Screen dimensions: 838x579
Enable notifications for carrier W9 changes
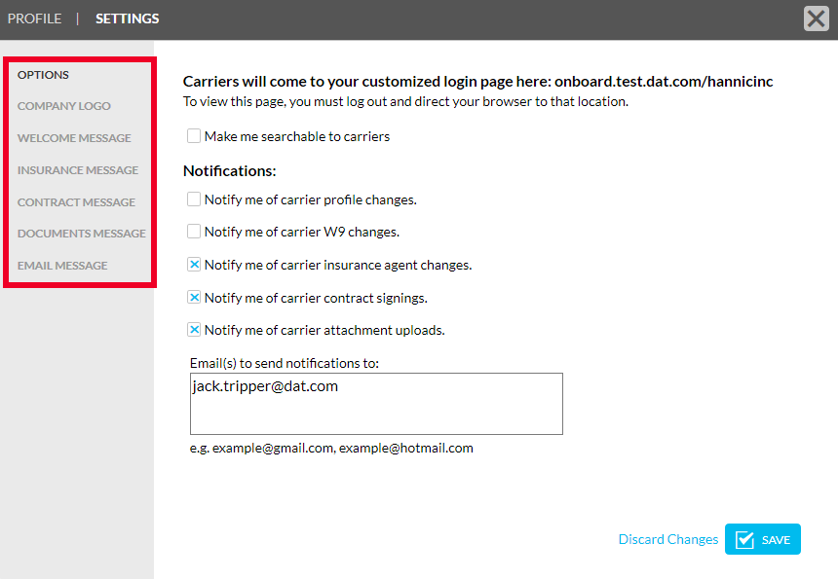(193, 232)
